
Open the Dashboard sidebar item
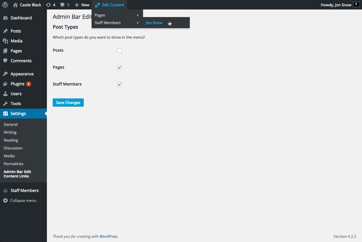click(x=23, y=18)
